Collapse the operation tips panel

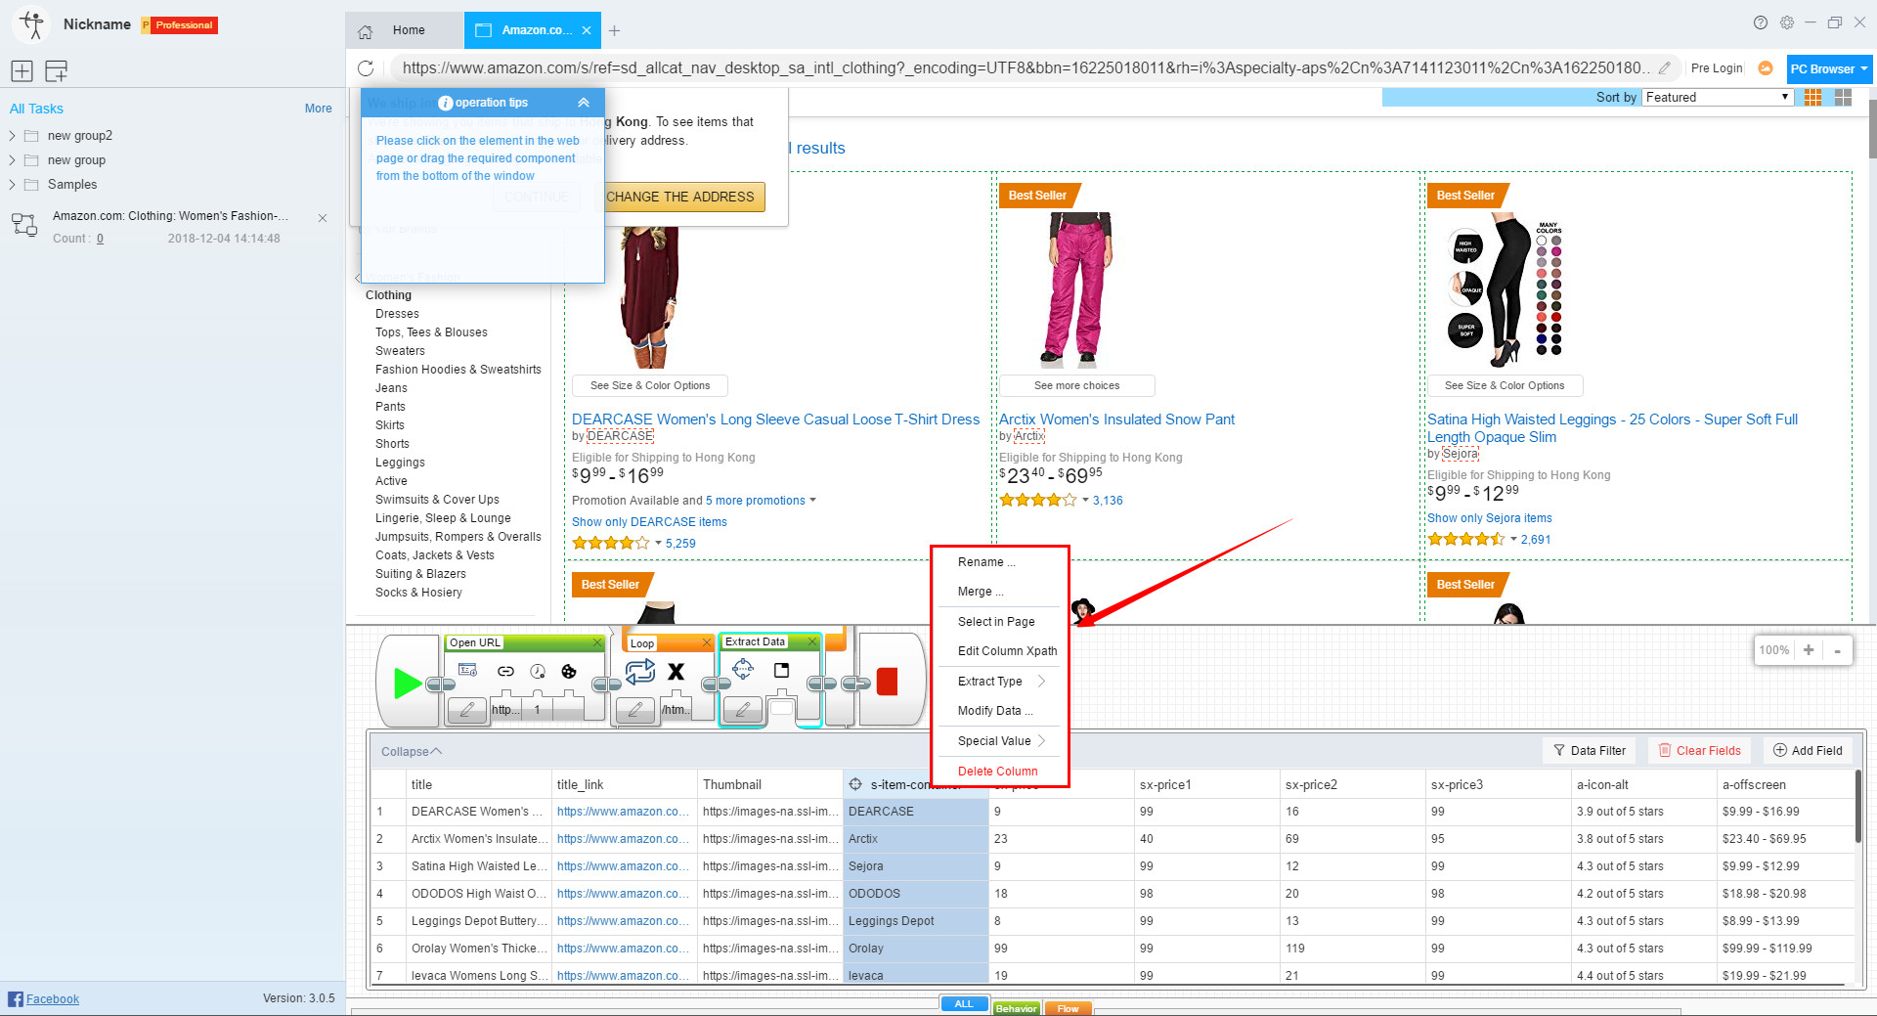point(584,103)
